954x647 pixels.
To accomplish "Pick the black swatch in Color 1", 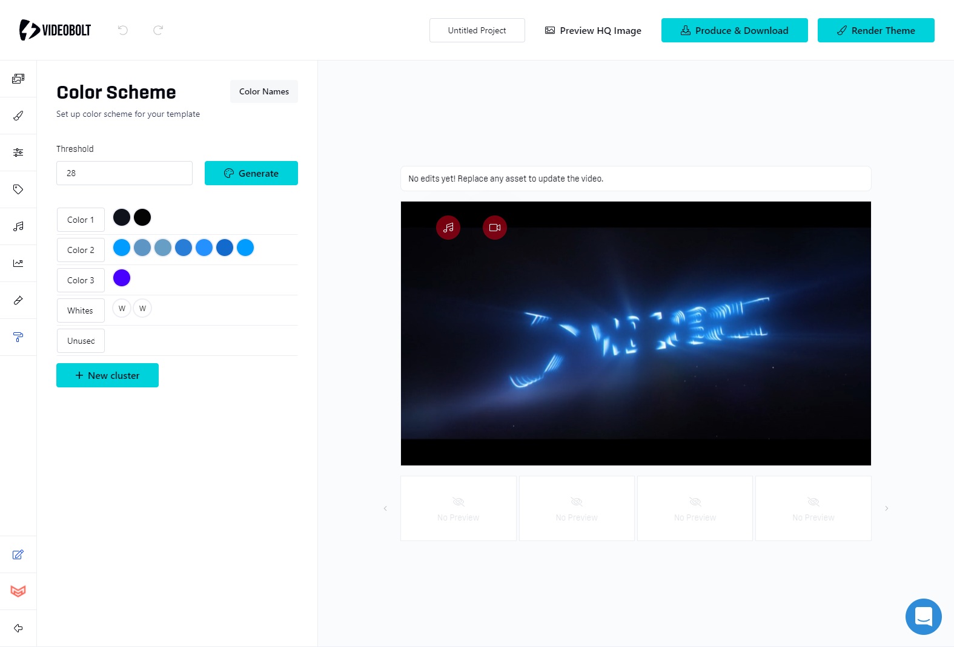I will tap(142, 217).
